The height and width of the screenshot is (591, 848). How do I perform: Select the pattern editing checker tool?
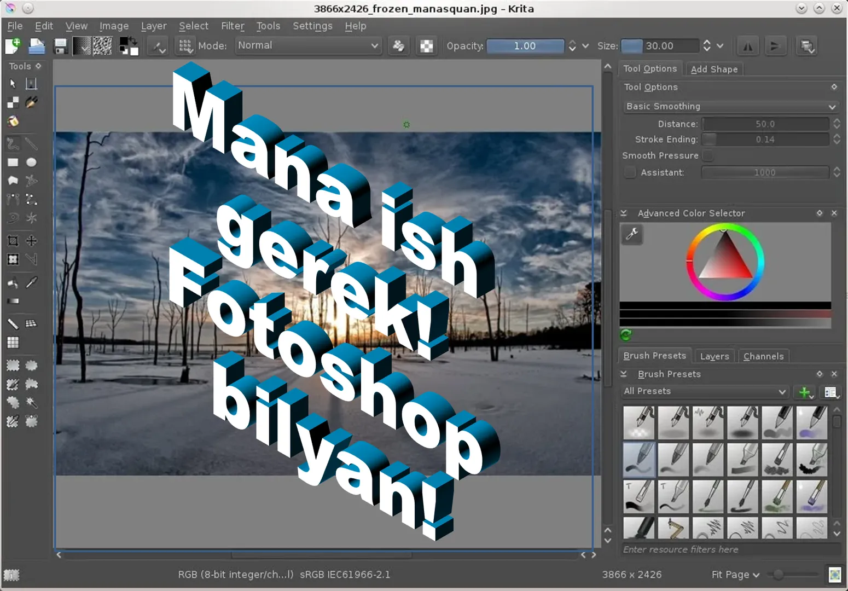13,102
